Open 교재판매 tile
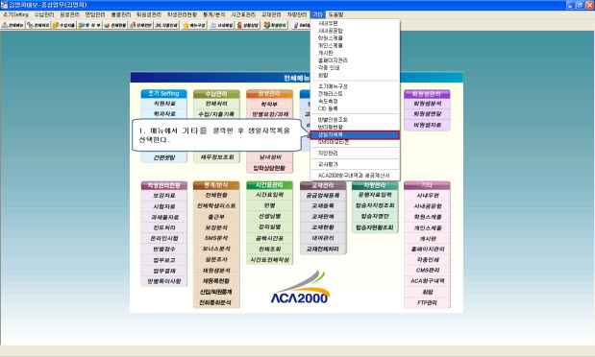The image size is (595, 357). click(x=323, y=216)
